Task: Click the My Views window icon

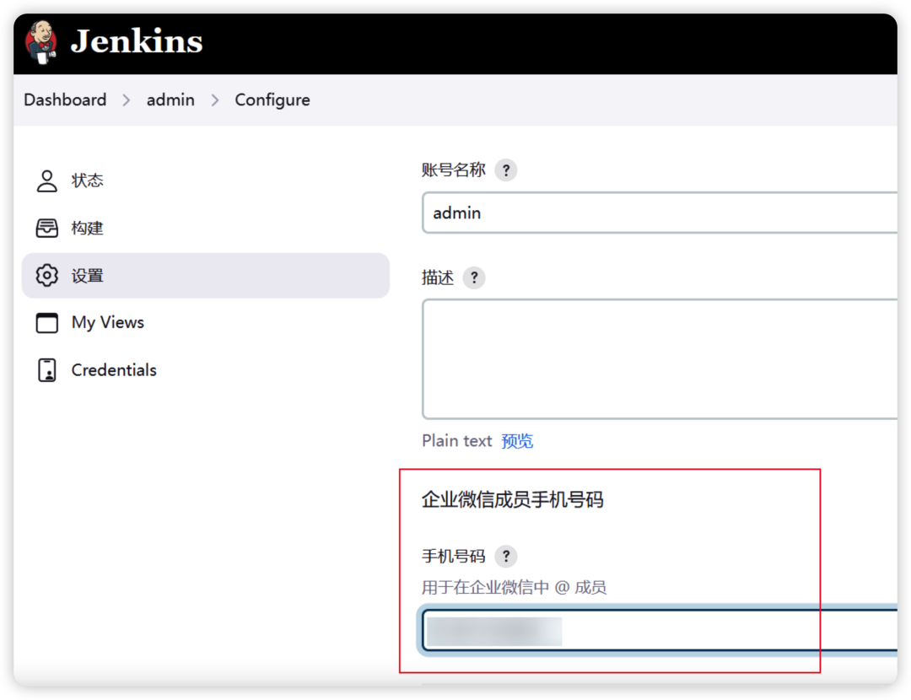Action: [x=47, y=323]
